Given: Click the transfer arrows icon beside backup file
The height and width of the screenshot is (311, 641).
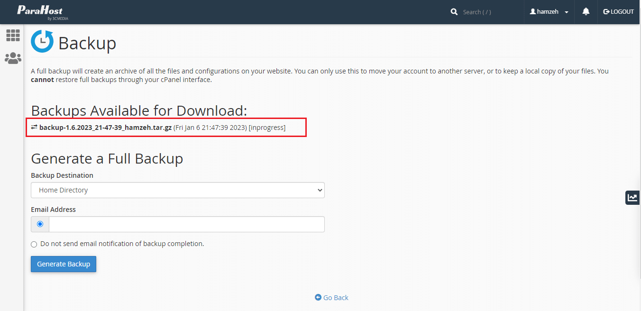Looking at the screenshot, I should 34,128.
